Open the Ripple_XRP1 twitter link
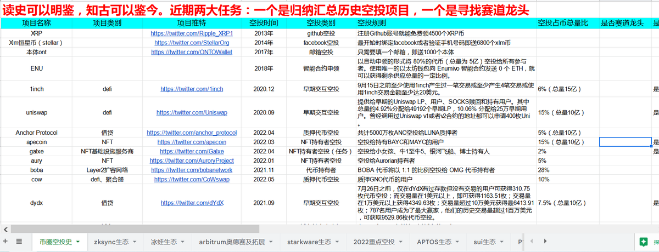Screen dimensions: 659x252 192,33
